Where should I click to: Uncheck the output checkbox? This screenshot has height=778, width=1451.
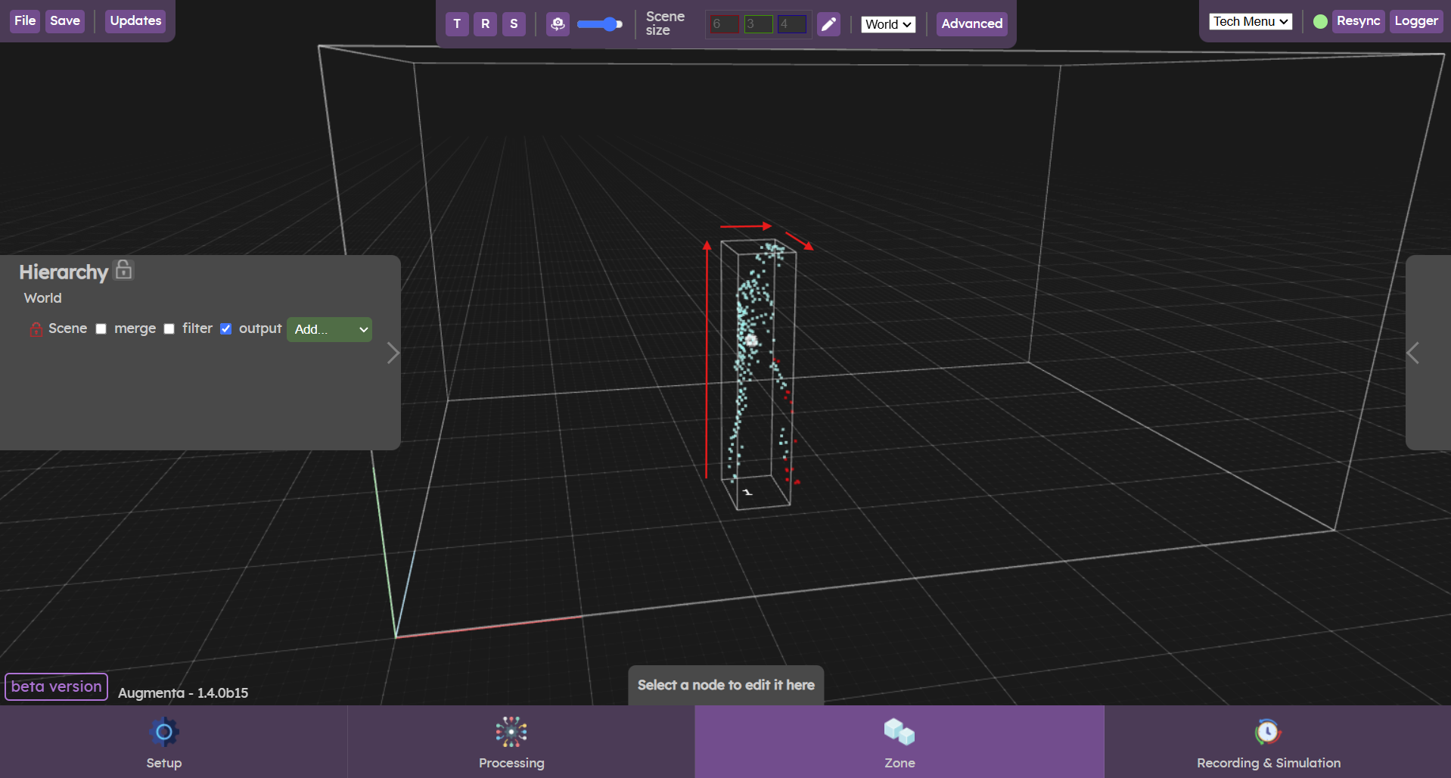click(x=225, y=329)
